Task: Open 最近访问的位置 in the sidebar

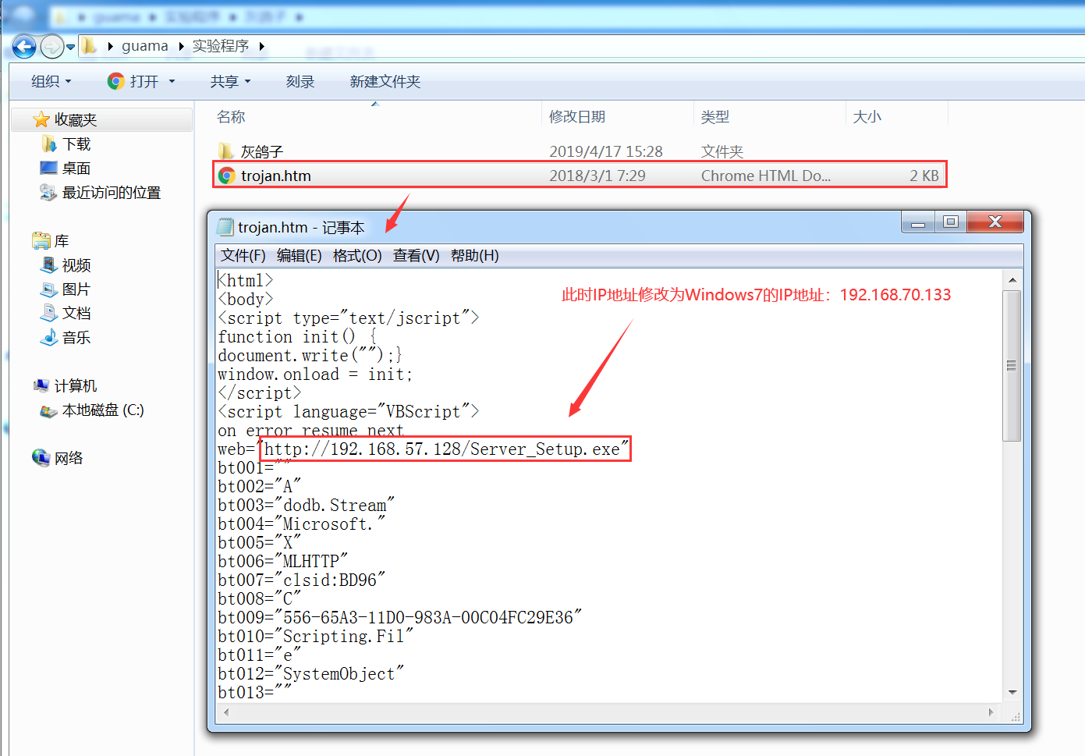Action: pos(112,193)
